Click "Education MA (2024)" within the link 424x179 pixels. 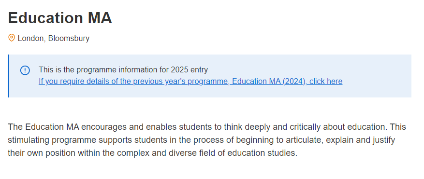tap(269, 81)
